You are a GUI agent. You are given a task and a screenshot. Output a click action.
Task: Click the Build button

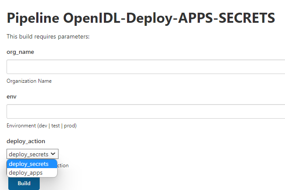(24, 183)
